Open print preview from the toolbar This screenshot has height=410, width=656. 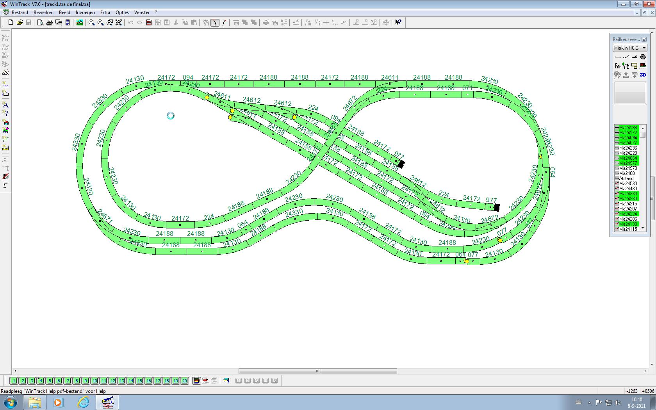coord(40,23)
